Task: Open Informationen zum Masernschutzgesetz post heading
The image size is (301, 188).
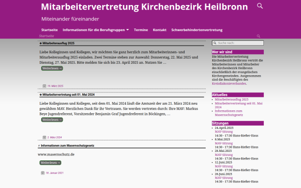Action: point(67,146)
